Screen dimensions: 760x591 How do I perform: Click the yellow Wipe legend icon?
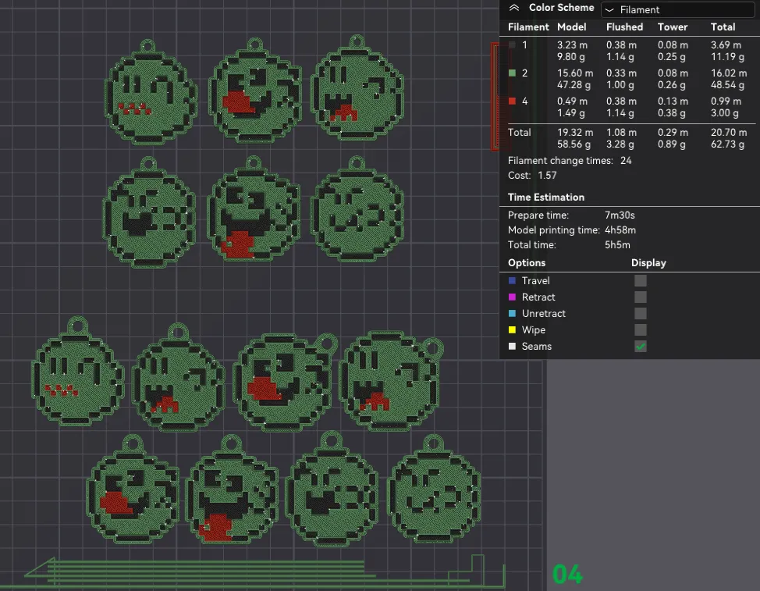[513, 329]
